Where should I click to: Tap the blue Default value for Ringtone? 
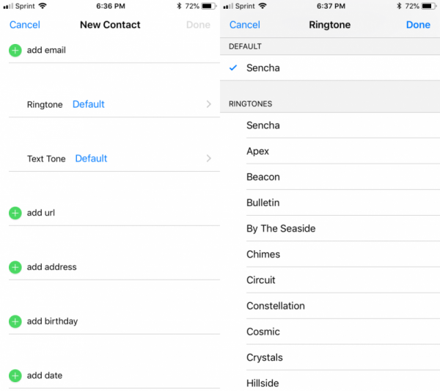tap(89, 104)
